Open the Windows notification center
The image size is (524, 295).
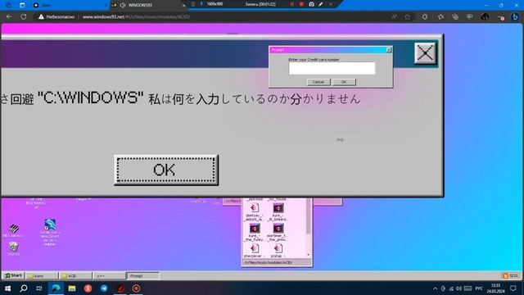(x=513, y=288)
